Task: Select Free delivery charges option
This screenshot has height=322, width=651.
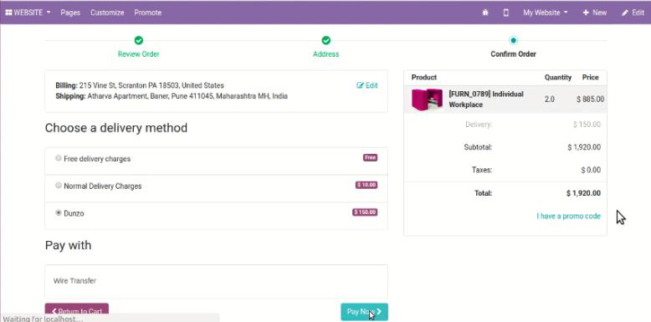Action: tap(59, 158)
